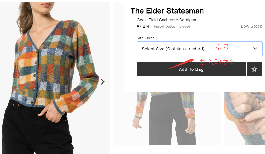Click the top button on the cardigan

coord(36,62)
